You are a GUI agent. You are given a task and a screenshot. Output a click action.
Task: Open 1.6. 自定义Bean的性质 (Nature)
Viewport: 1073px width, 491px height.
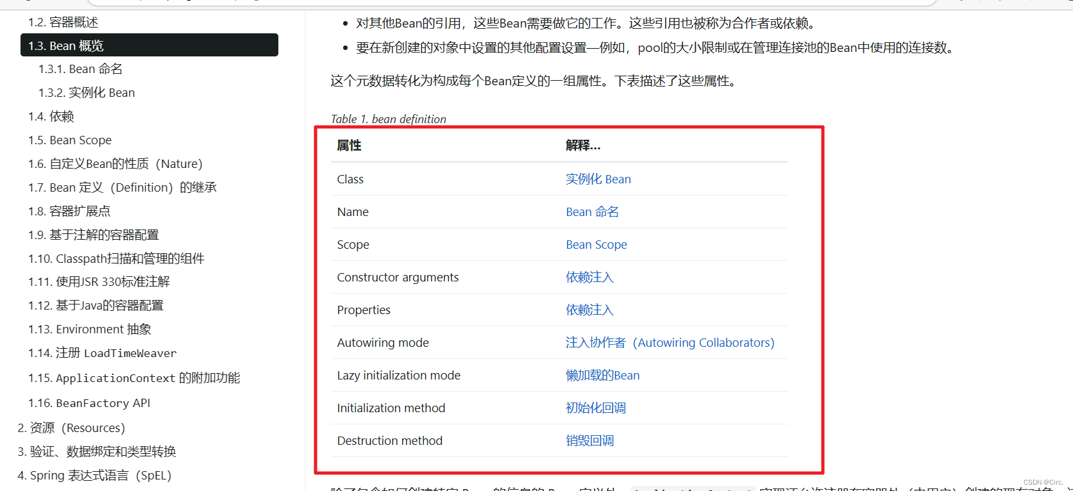(115, 164)
